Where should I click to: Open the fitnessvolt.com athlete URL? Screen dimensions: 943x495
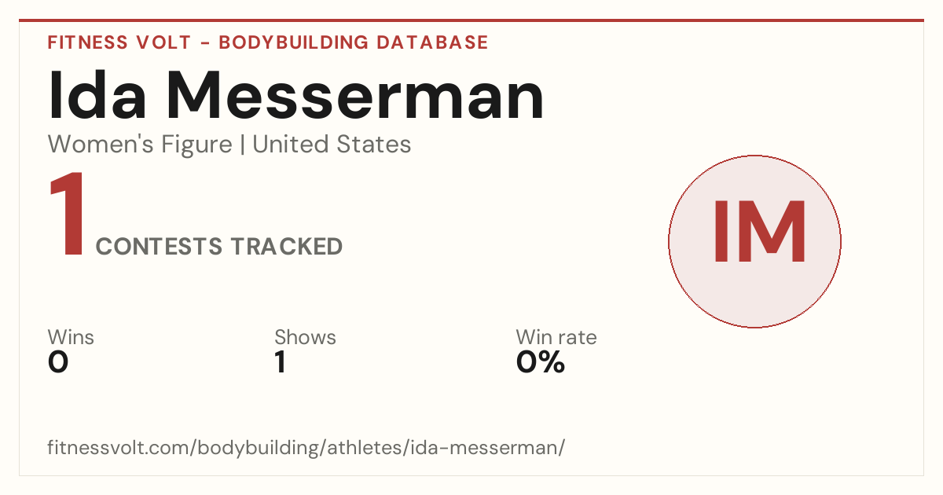pyautogui.click(x=306, y=449)
